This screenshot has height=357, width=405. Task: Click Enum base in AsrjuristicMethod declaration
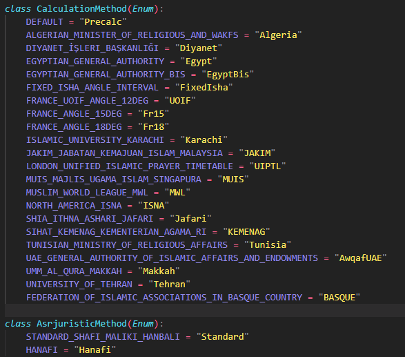143,324
